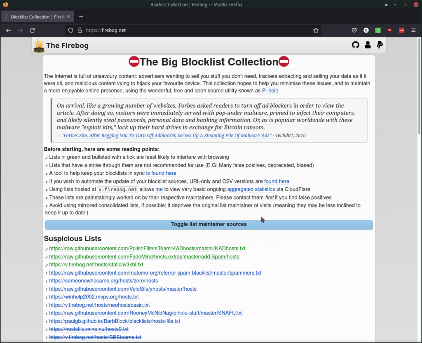Click 'The Big Blocklist Collection' heading
Image resolution: width=422 pixels, height=343 pixels.
209,62
